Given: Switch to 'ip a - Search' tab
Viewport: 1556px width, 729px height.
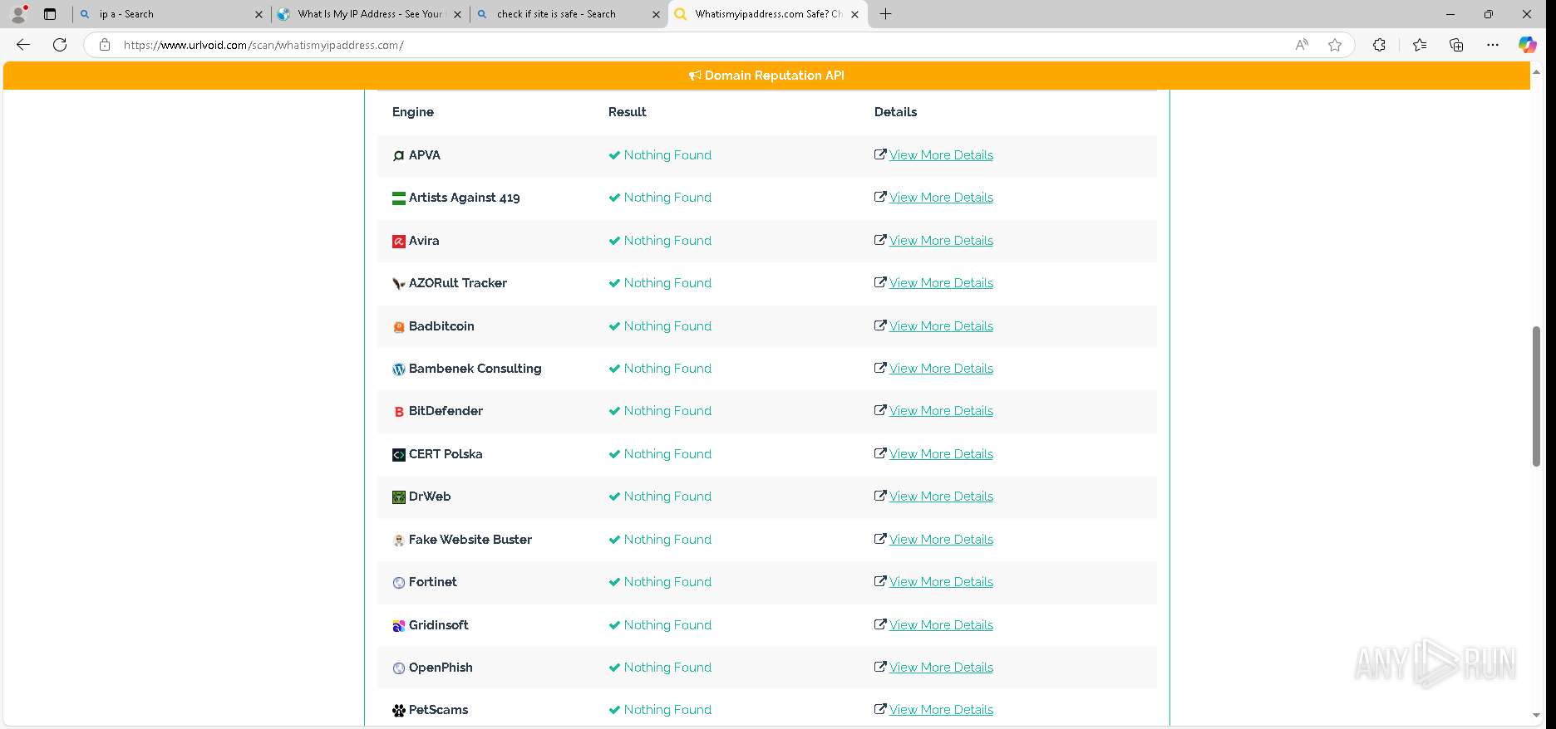Looking at the screenshot, I should point(170,14).
